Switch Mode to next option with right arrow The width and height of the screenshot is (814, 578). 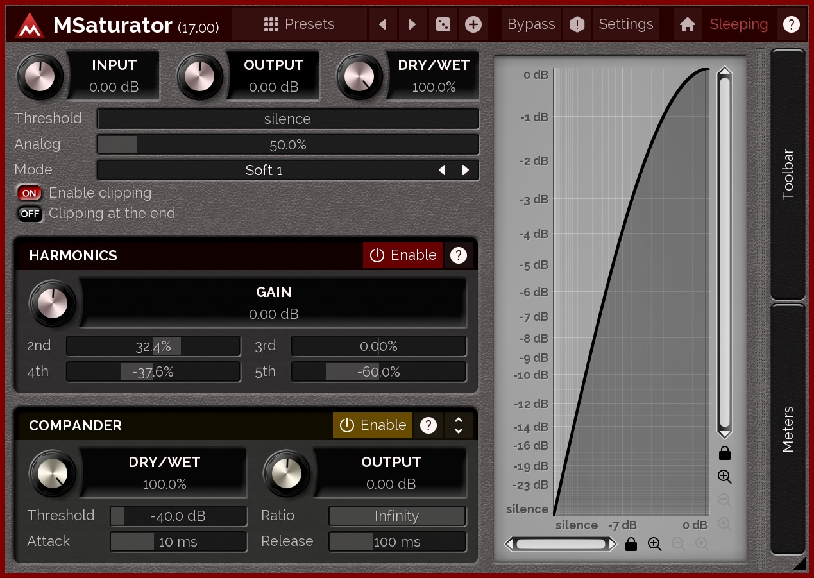[x=466, y=170]
